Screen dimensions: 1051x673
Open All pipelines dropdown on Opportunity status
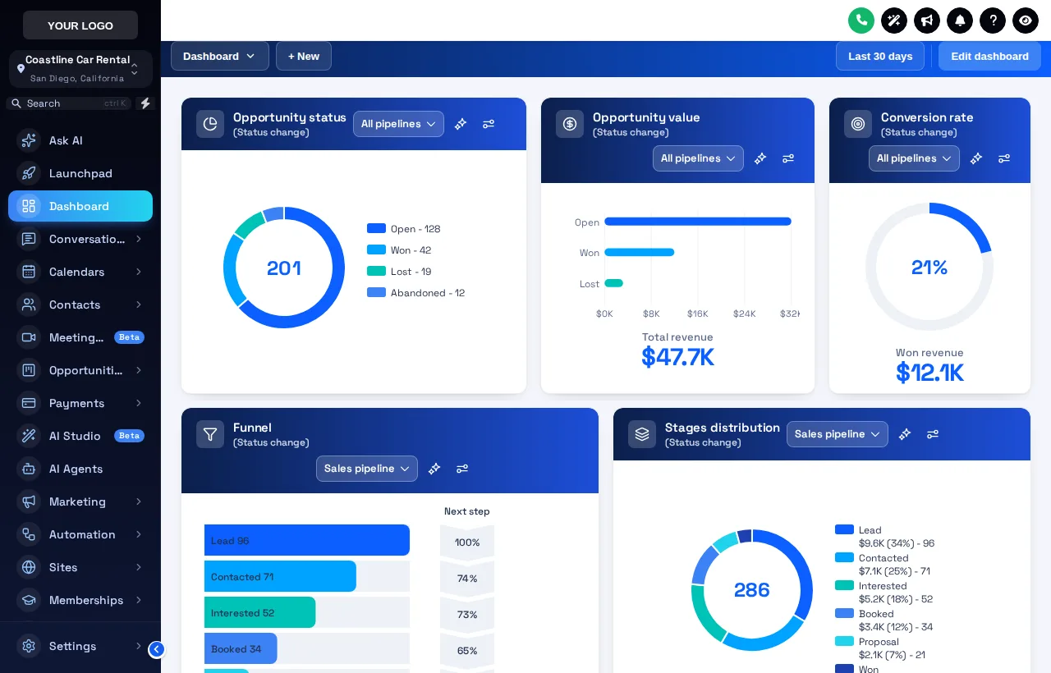[x=398, y=124]
